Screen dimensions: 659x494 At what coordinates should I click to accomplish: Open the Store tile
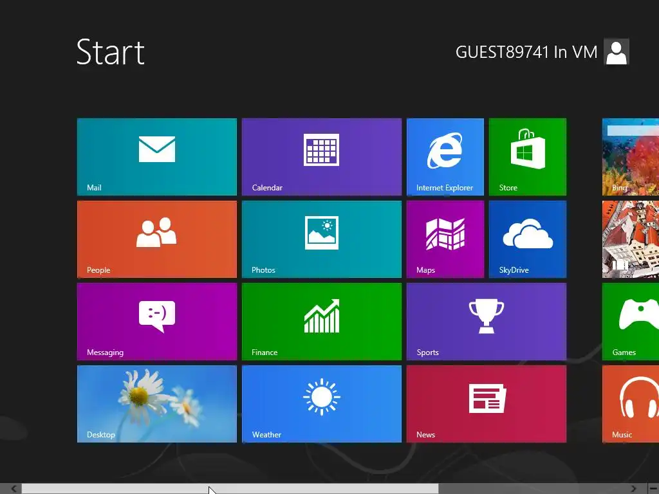coord(528,157)
